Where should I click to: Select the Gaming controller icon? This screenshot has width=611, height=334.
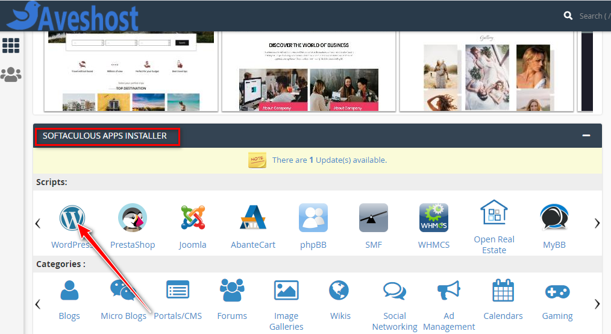coord(557,292)
